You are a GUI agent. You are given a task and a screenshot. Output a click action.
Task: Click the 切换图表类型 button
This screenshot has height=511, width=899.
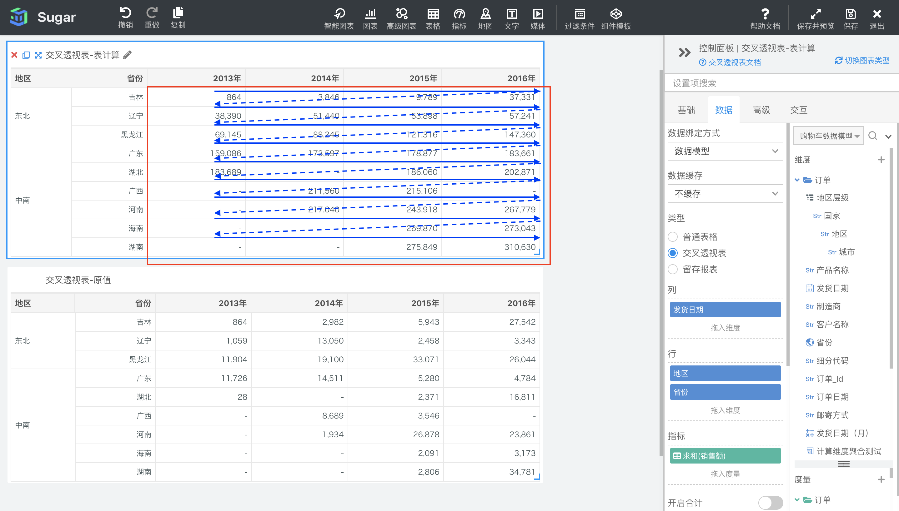pyautogui.click(x=862, y=60)
